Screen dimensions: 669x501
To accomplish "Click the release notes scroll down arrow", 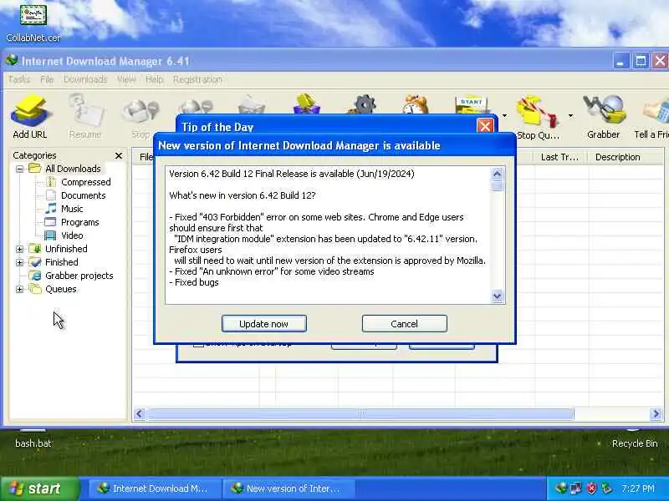I will click(x=497, y=296).
